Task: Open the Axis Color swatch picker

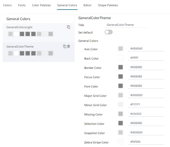Action: [120, 49]
